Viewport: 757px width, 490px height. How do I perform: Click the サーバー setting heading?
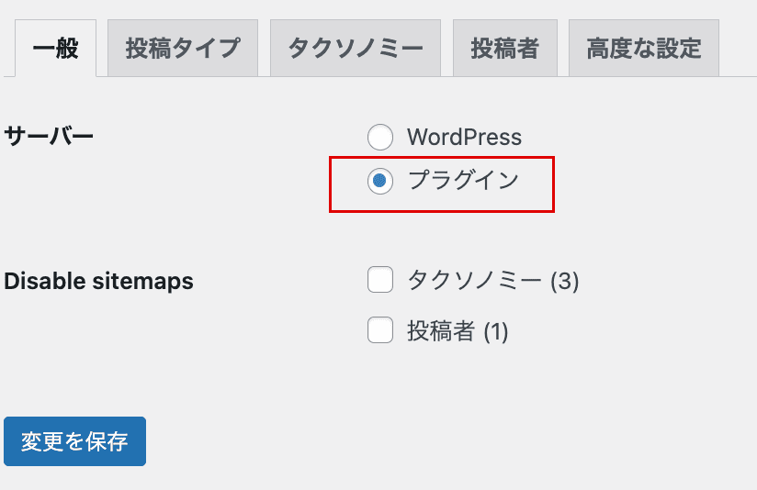[x=49, y=136]
